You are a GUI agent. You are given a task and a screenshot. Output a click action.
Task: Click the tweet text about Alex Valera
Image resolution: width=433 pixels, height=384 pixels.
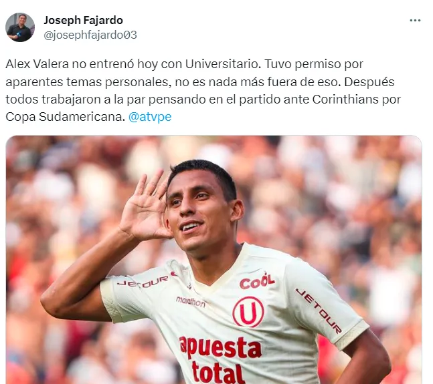(x=203, y=90)
